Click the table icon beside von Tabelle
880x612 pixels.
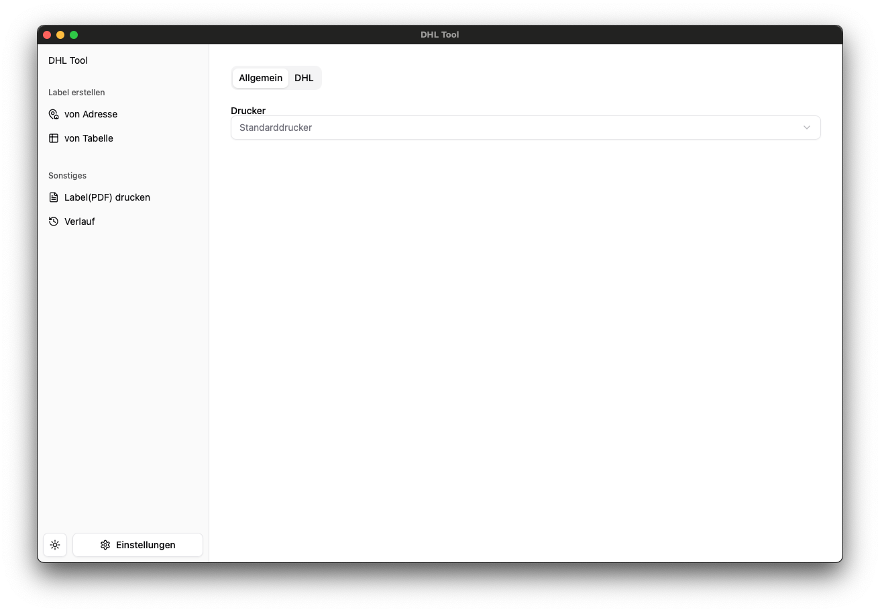54,138
